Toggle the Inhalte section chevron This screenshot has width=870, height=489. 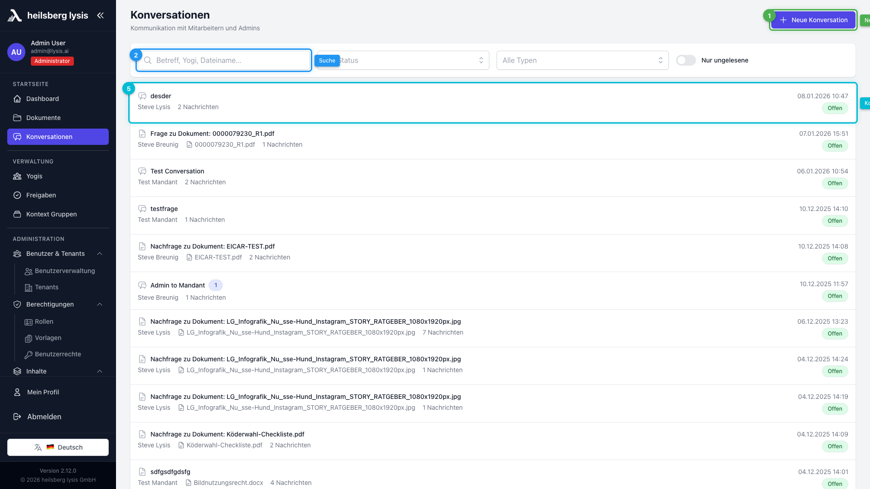[x=100, y=371]
